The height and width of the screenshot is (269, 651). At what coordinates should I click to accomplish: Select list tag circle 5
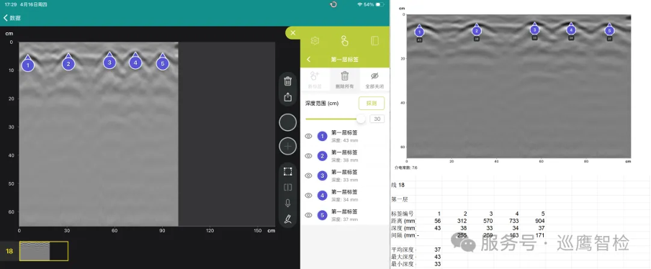click(x=322, y=215)
